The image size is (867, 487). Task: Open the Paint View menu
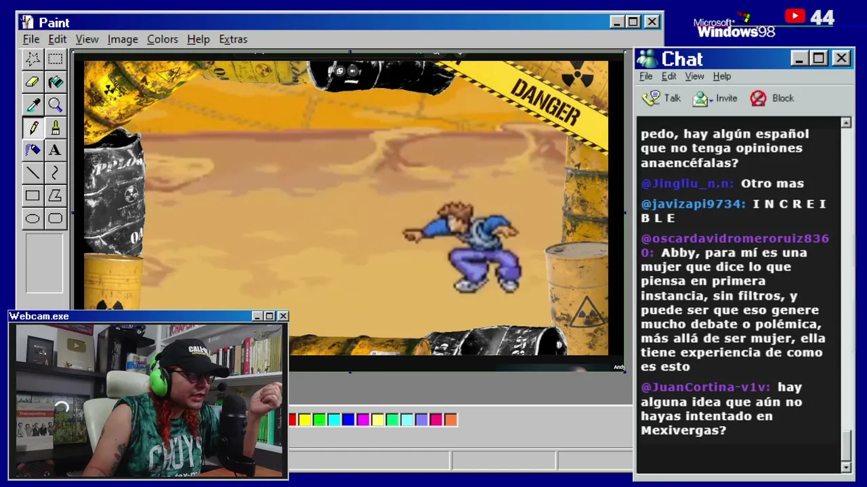(x=87, y=39)
